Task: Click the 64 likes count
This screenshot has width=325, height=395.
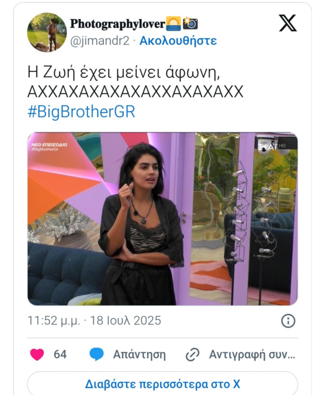Action: tap(60, 355)
